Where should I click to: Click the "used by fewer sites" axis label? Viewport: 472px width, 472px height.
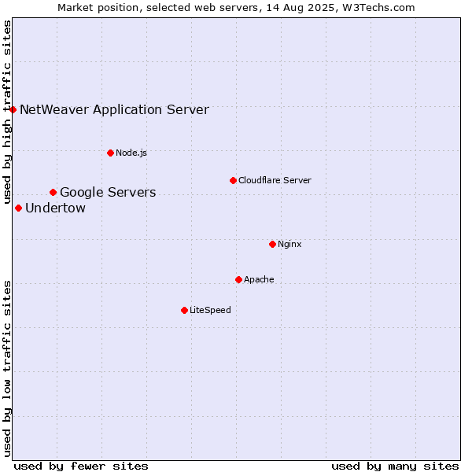(81, 466)
